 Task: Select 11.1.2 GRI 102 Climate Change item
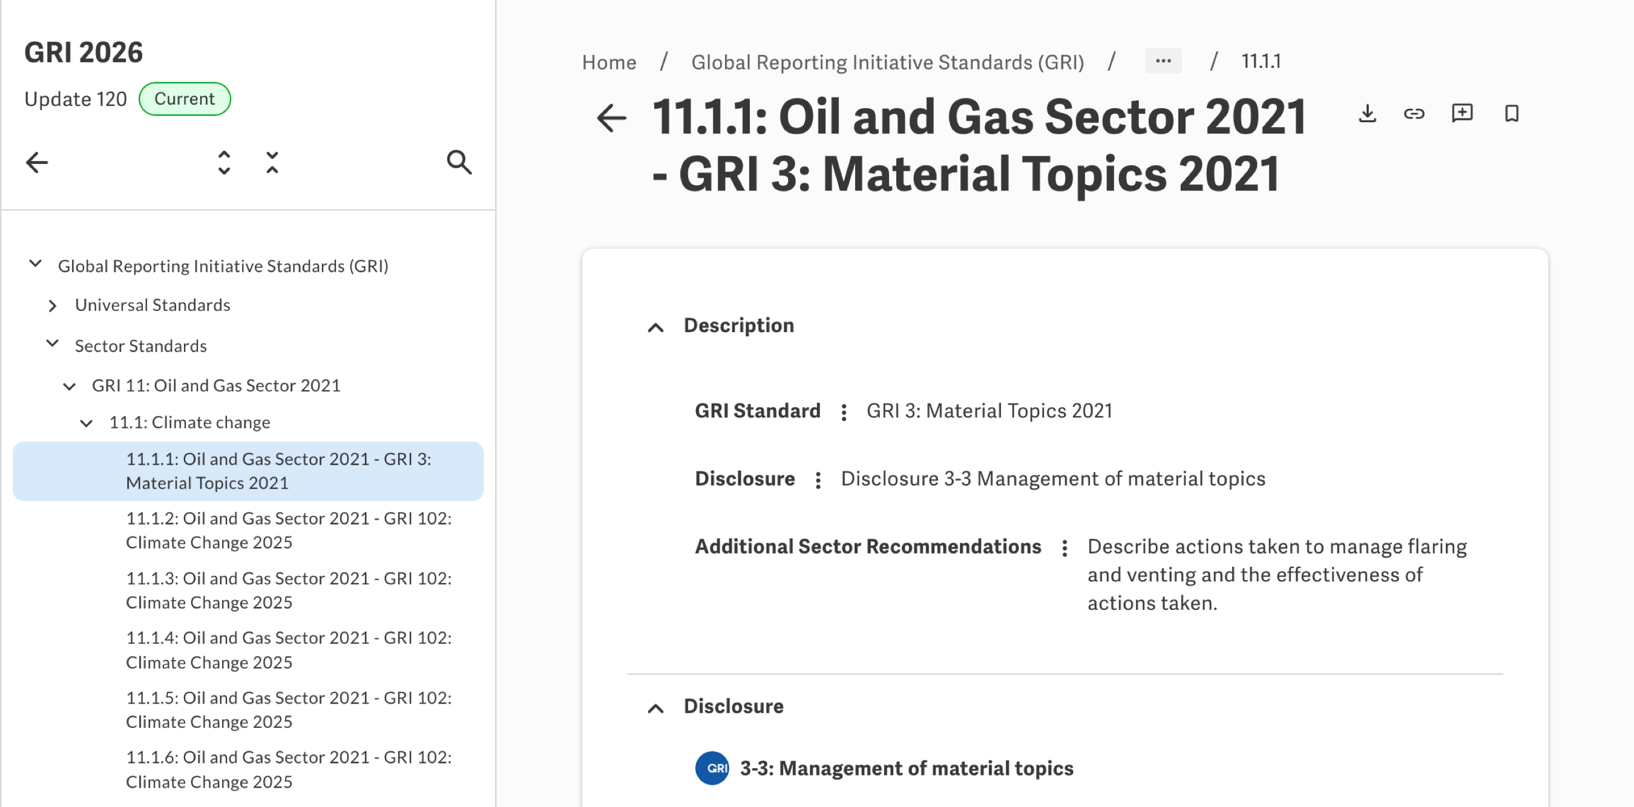289,530
